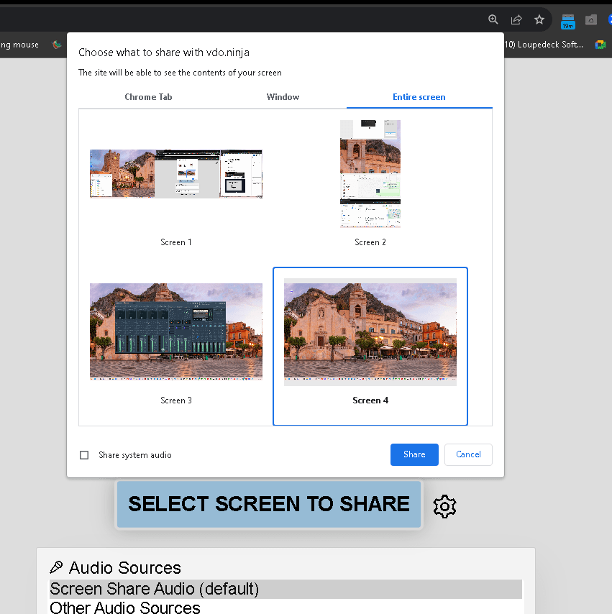Viewport: 612px width, 614px height.
Task: Select Screen Share Audio (default) source
Action: pos(286,589)
